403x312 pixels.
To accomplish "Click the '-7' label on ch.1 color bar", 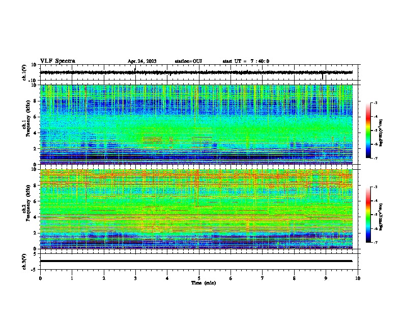I will (376, 158).
